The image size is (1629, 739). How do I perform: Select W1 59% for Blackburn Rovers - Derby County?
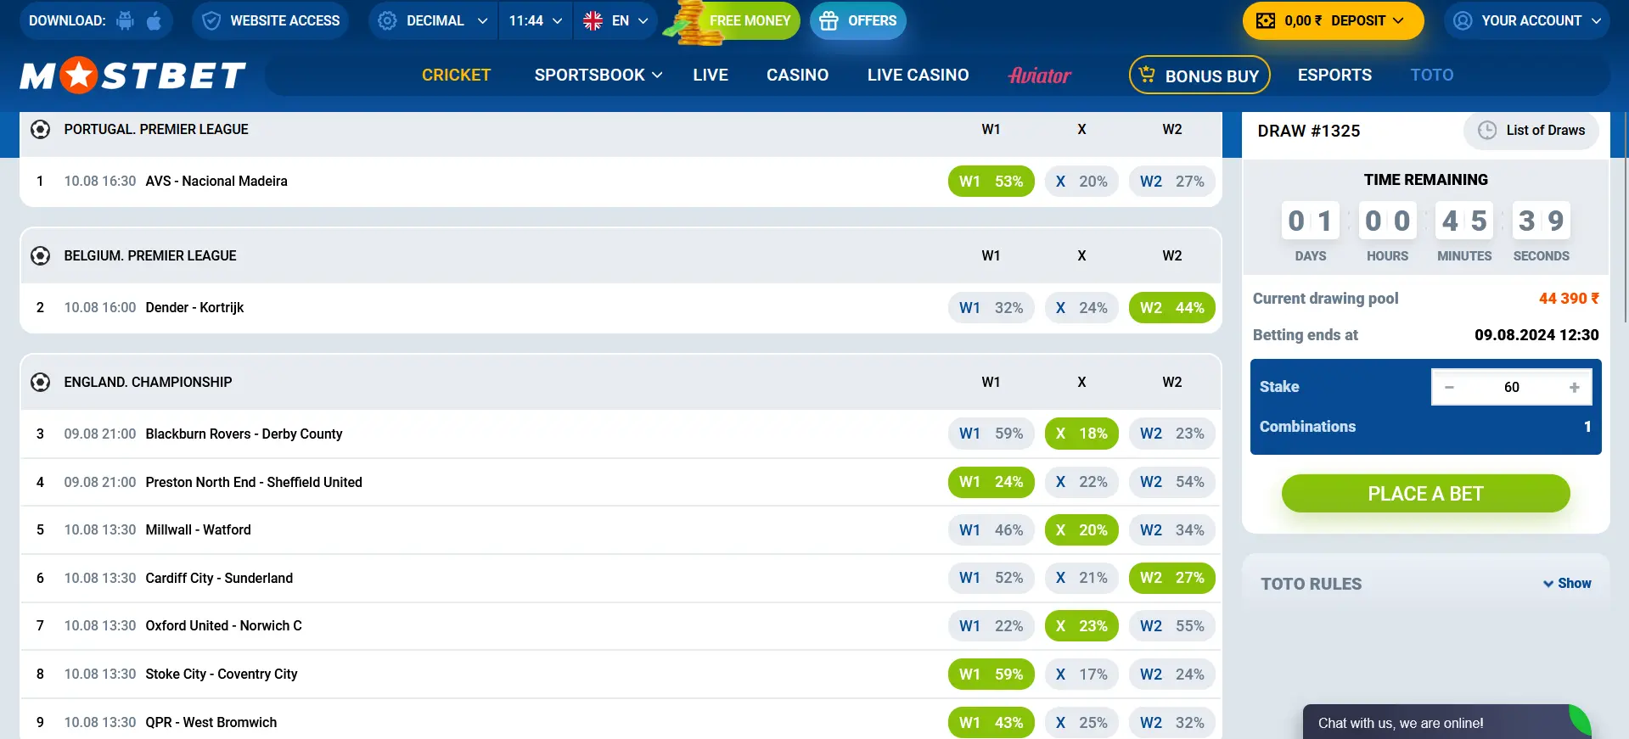tap(991, 434)
